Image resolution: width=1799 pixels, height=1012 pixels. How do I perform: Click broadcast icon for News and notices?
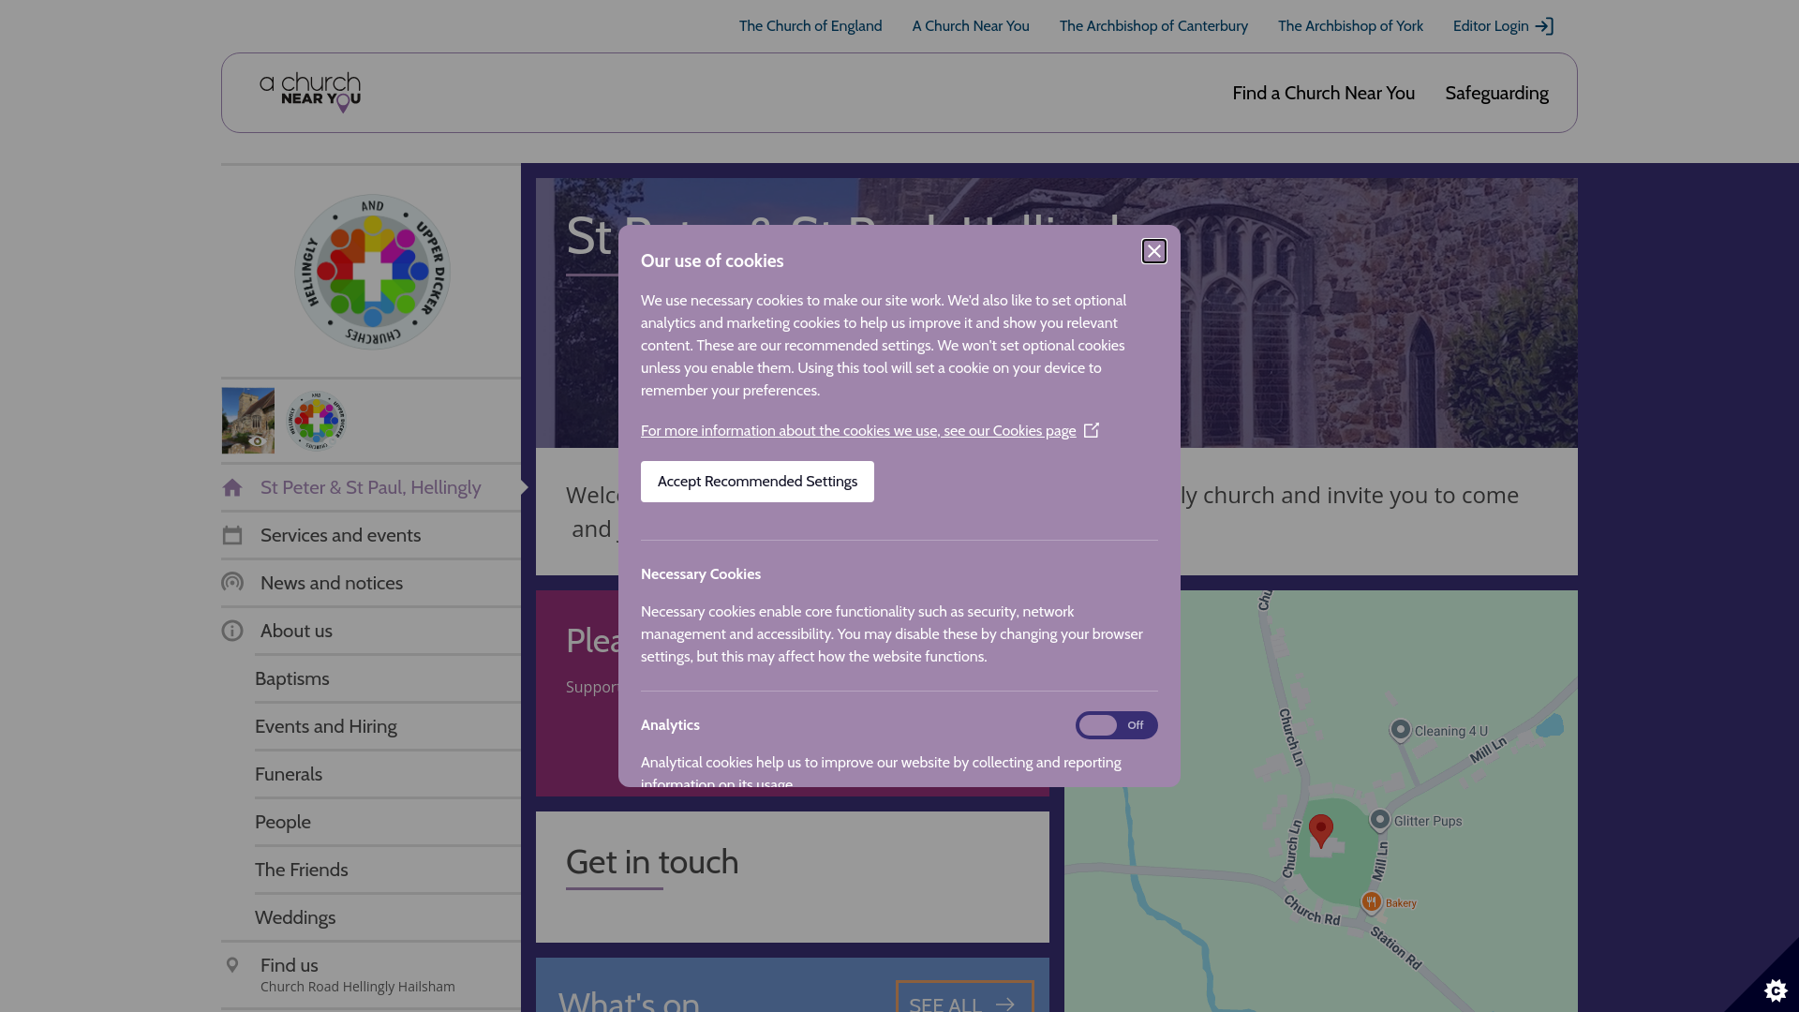[232, 583]
